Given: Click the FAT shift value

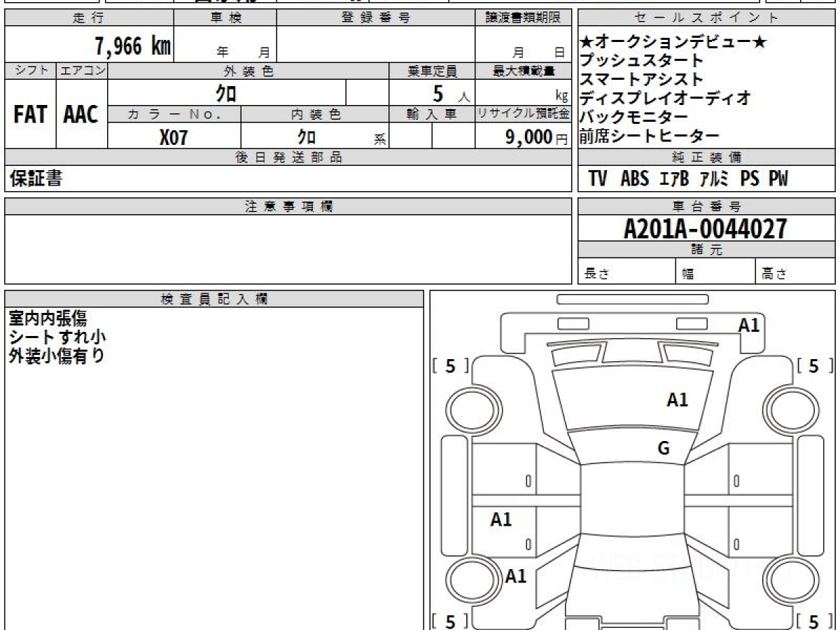Looking at the screenshot, I should point(30,115).
